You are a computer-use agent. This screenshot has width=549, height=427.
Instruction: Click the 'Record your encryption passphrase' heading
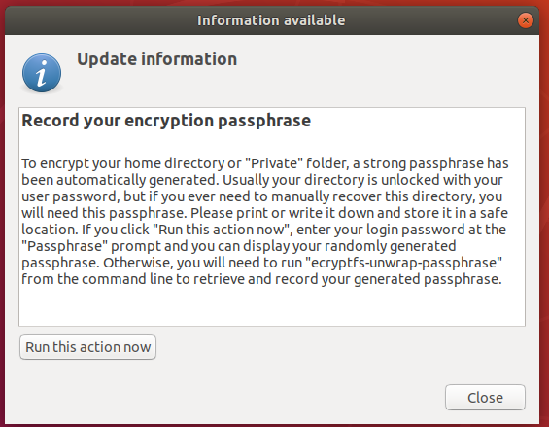tap(166, 121)
